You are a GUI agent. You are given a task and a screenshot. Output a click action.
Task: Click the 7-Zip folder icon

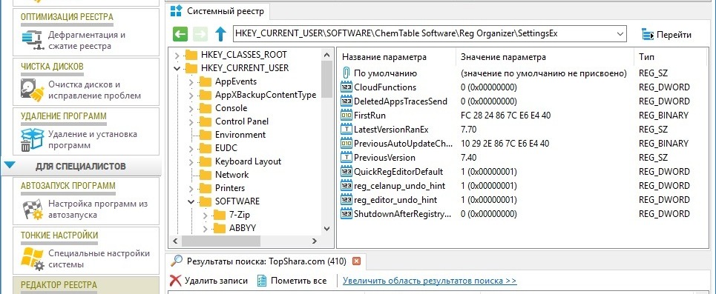click(x=220, y=215)
